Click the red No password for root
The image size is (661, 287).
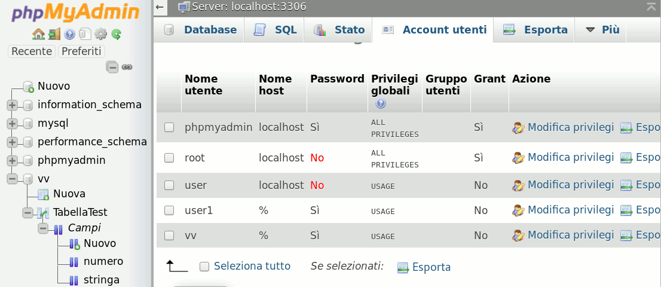317,158
